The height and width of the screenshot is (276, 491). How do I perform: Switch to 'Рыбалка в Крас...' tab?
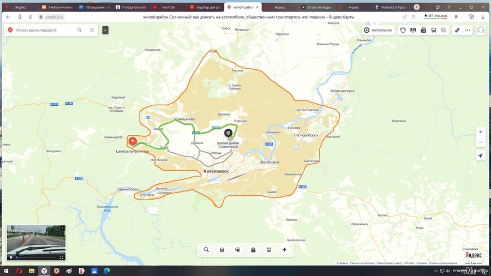tap(391, 7)
